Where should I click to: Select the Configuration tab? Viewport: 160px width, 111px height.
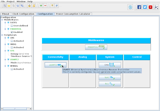tap(45, 14)
